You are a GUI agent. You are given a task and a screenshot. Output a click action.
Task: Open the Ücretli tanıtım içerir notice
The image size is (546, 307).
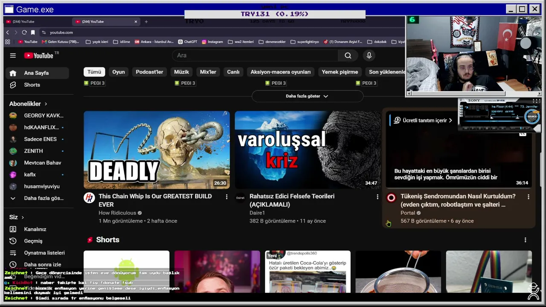pos(423,120)
